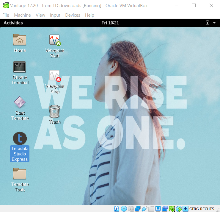This screenshot has height=212, width=220.
Task: Open the Machine menu
Action: 22,15
